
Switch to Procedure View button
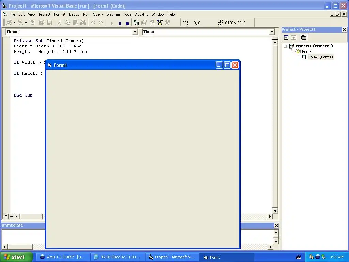[5, 216]
